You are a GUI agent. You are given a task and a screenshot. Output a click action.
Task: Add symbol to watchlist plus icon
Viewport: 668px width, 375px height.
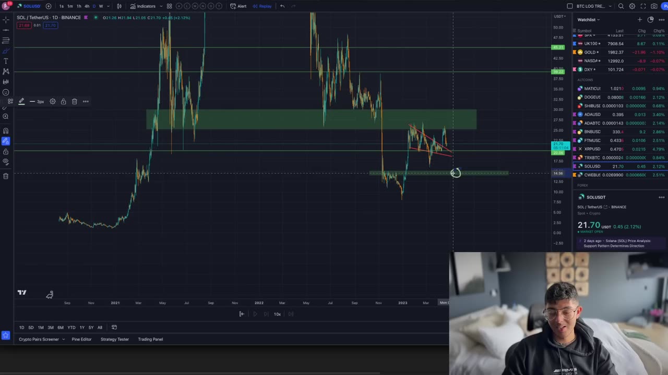click(639, 20)
